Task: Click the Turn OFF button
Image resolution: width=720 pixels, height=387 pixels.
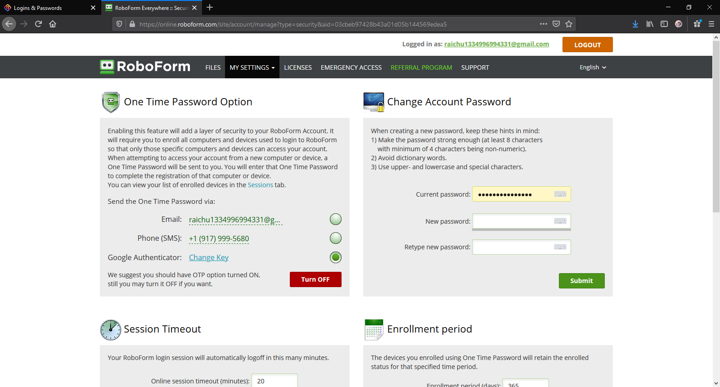Action: pos(315,279)
